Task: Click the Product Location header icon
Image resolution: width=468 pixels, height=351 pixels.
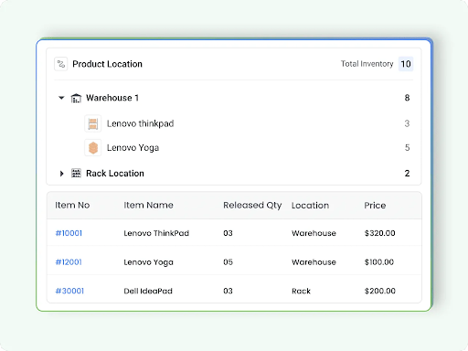Action: [x=61, y=64]
